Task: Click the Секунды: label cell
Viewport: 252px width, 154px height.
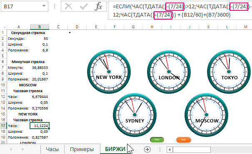Action: click(x=19, y=39)
